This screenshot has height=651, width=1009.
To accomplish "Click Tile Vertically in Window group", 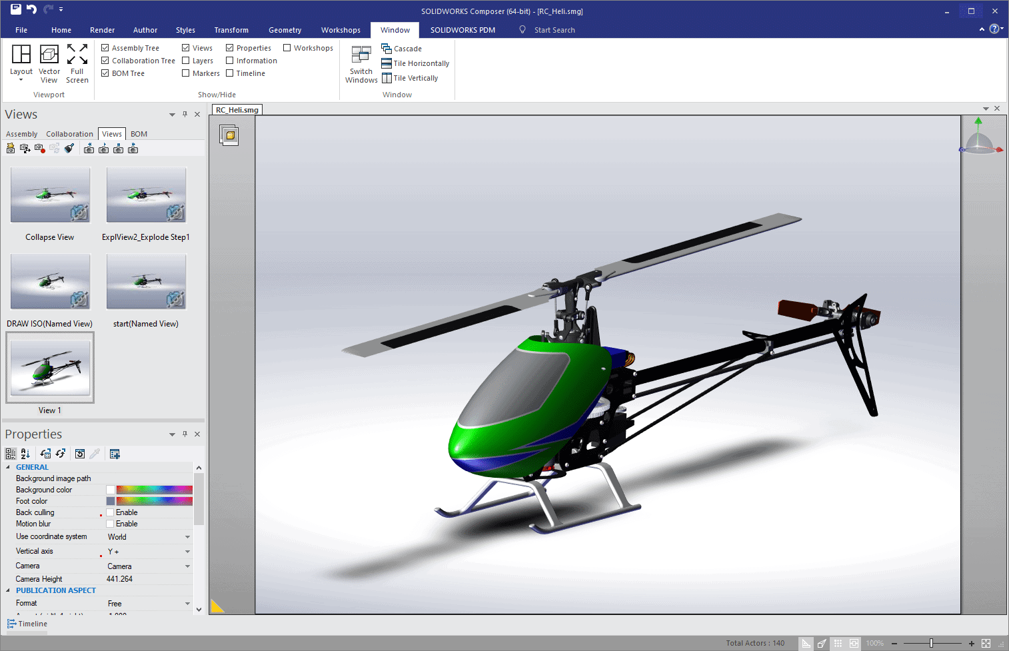I will point(387,78).
